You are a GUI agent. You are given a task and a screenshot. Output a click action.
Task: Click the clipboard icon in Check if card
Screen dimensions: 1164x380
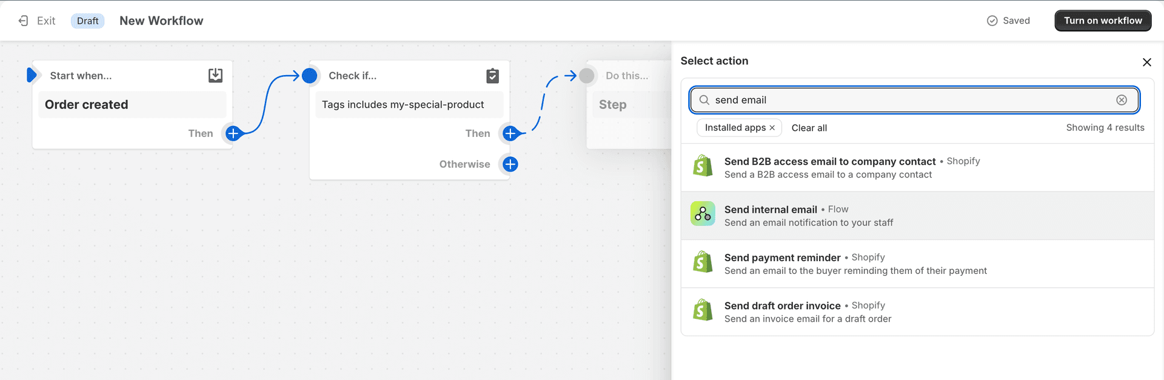[493, 76]
